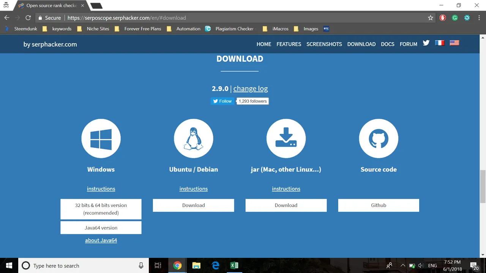Open the about Java64 link
The height and width of the screenshot is (273, 486).
pos(101,240)
